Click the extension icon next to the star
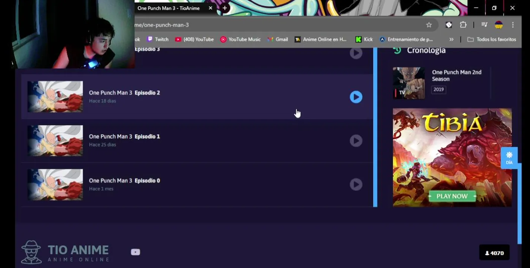The width and height of the screenshot is (530, 268). click(449, 25)
